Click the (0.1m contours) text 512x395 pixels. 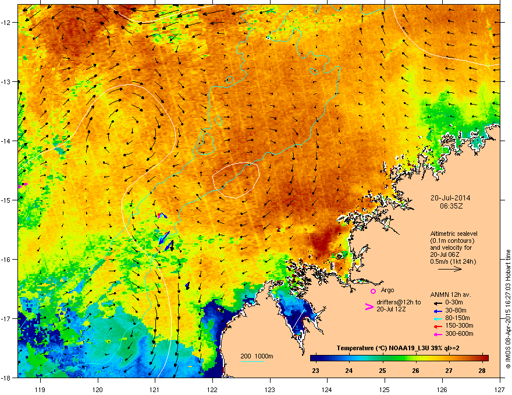(452, 241)
